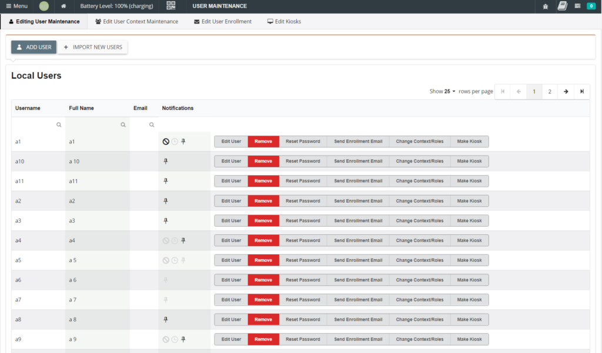The image size is (602, 353).
Task: Toggle the pin icon for user a10
Action: click(x=166, y=161)
